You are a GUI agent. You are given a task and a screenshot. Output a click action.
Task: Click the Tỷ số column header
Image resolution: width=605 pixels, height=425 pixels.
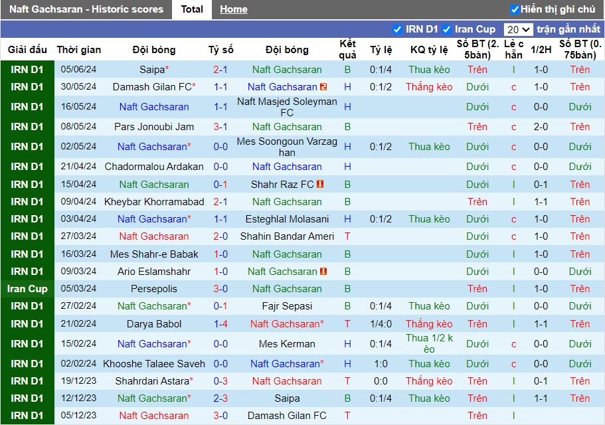pos(220,50)
